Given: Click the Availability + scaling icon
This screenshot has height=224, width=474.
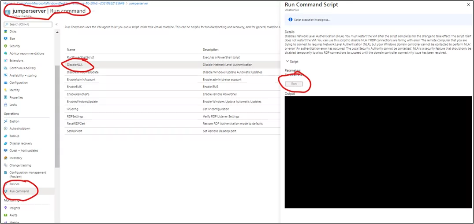Looking at the screenshot, I should (x=5, y=75).
